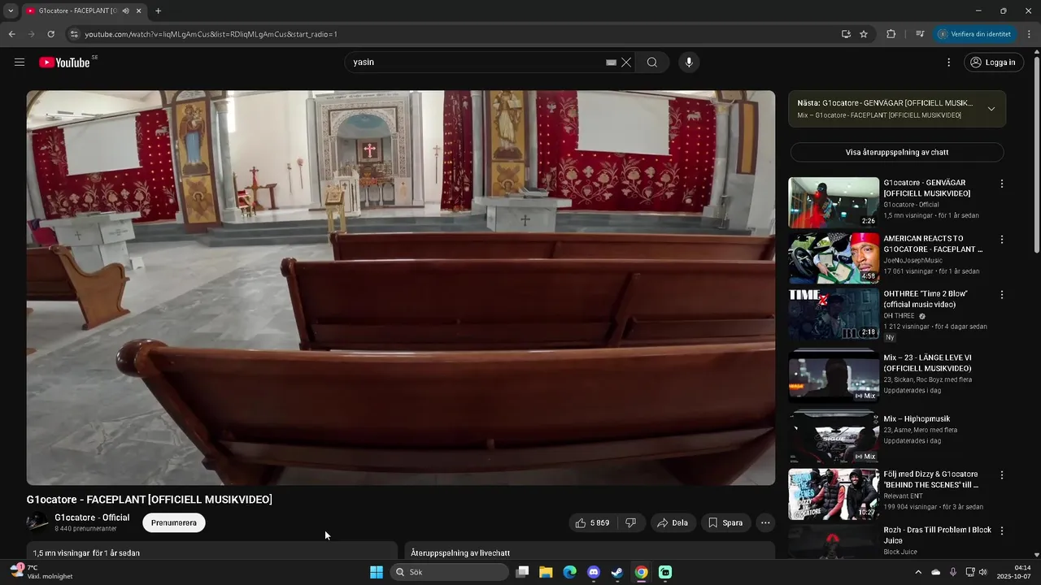Clear the search text with X icon
The image size is (1041, 585).
[x=626, y=63]
